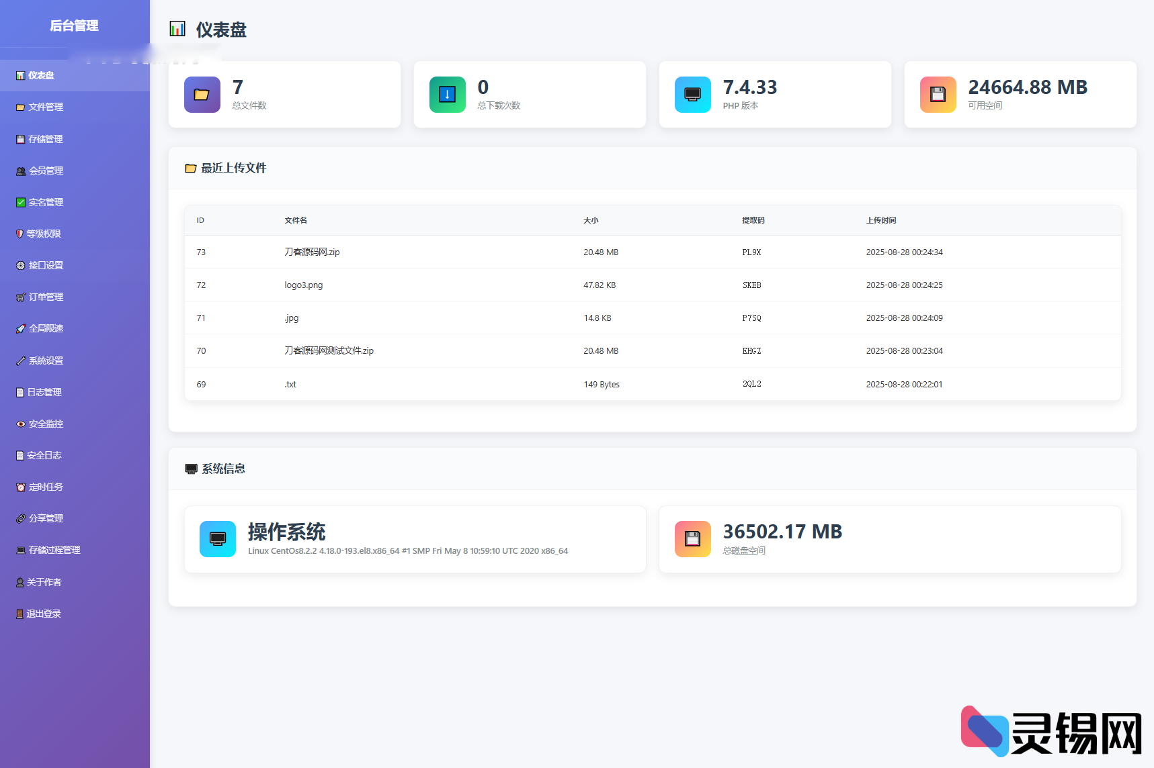Select the 实名管理 verification icon
The width and height of the screenshot is (1154, 768).
point(20,202)
